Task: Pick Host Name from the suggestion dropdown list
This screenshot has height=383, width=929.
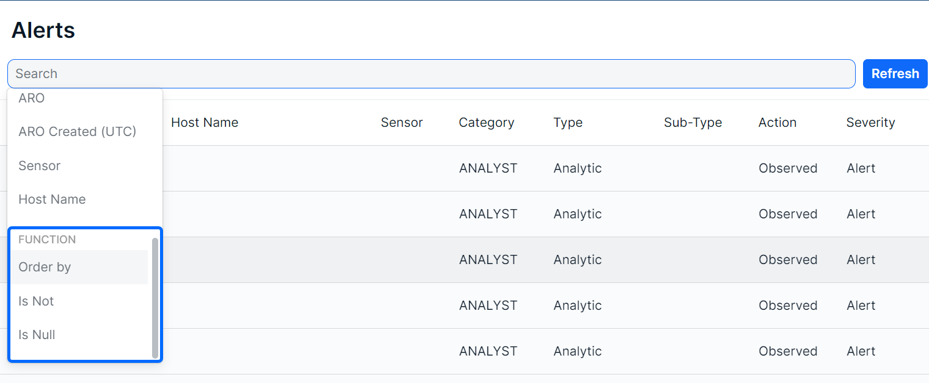Action: coord(52,199)
